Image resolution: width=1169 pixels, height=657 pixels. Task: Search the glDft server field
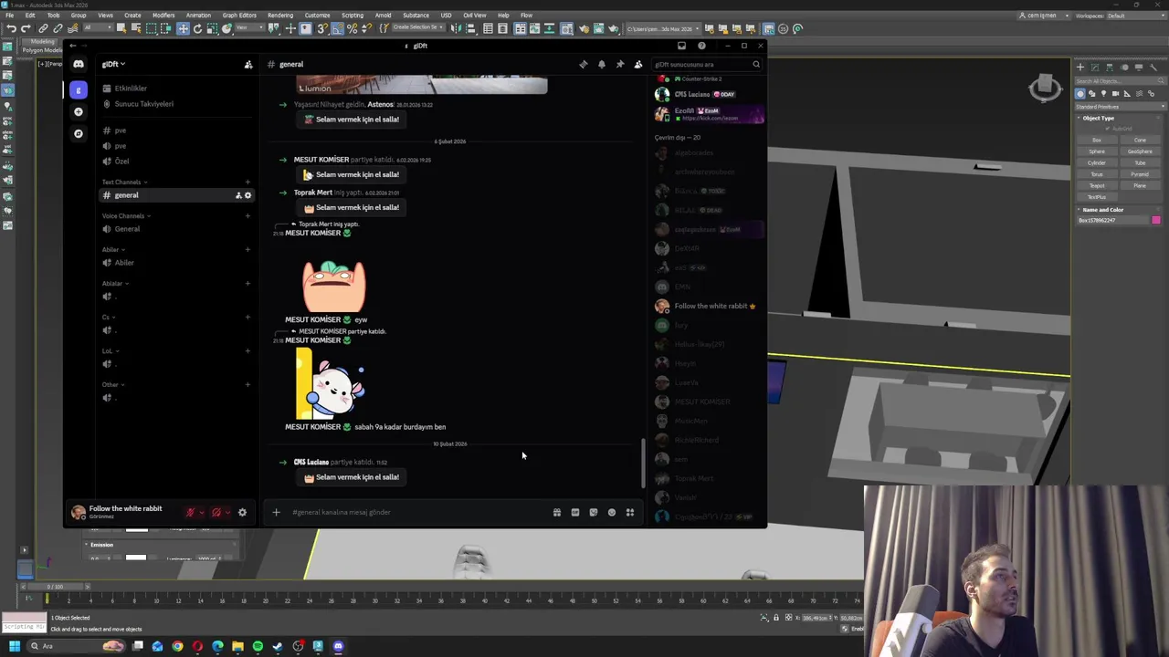click(x=707, y=64)
